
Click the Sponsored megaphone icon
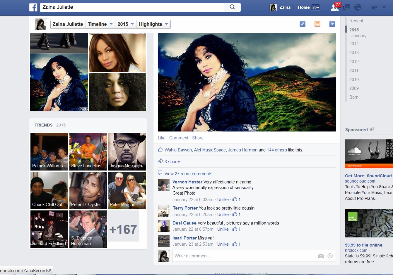[372, 129]
